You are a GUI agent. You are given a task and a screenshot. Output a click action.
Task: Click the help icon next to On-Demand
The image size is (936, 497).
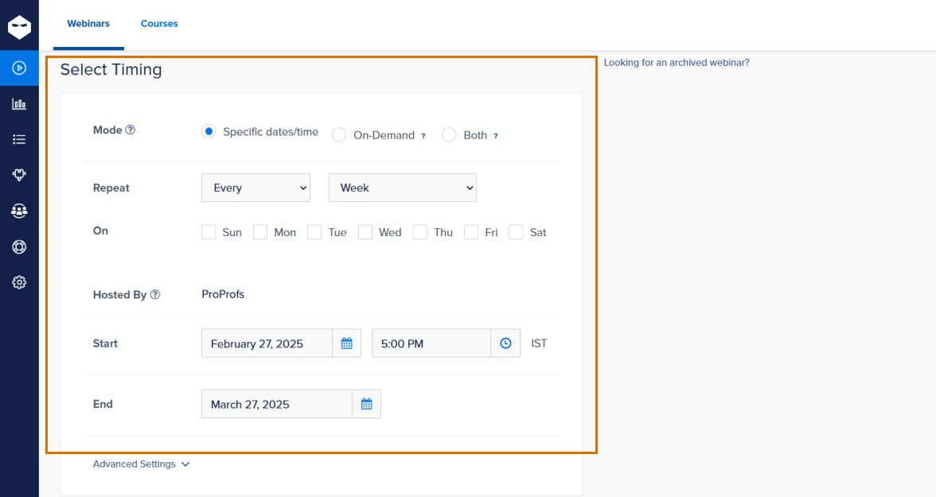423,136
